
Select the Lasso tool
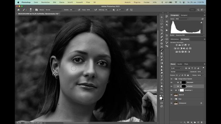tap(162, 24)
